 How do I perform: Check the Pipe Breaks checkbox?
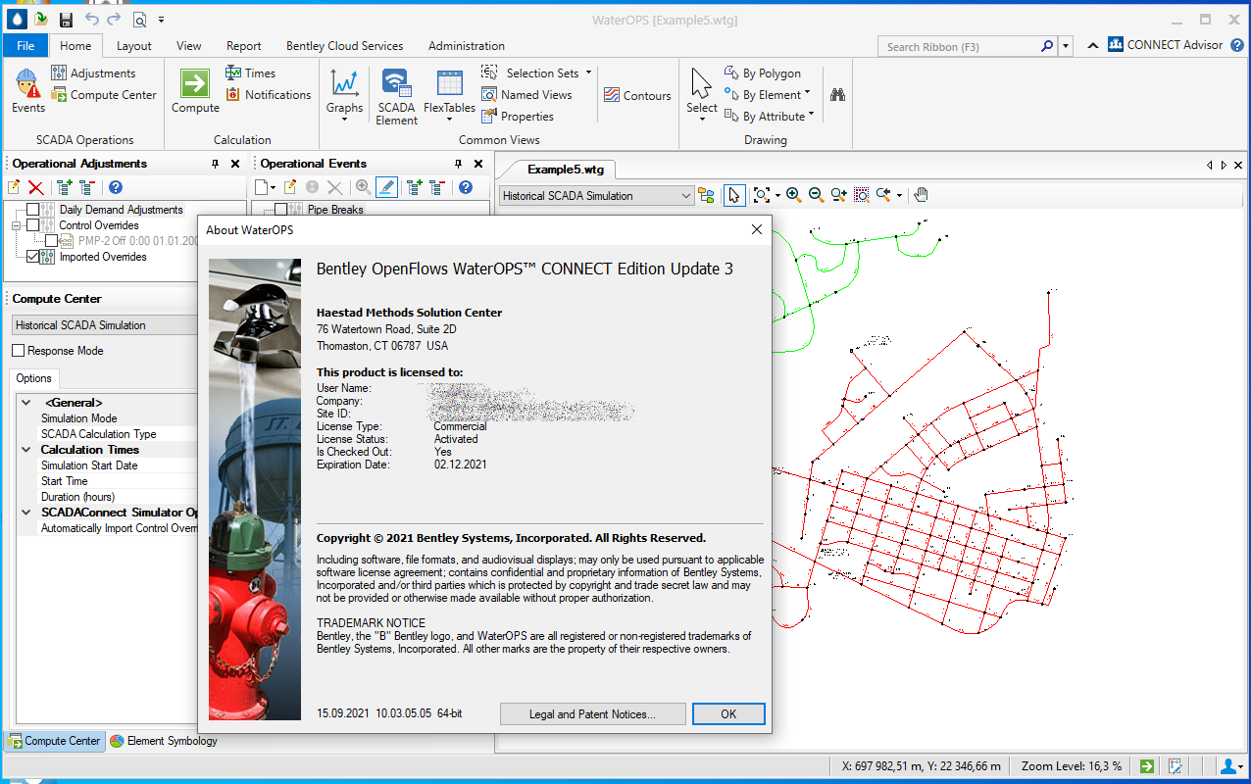[281, 210]
